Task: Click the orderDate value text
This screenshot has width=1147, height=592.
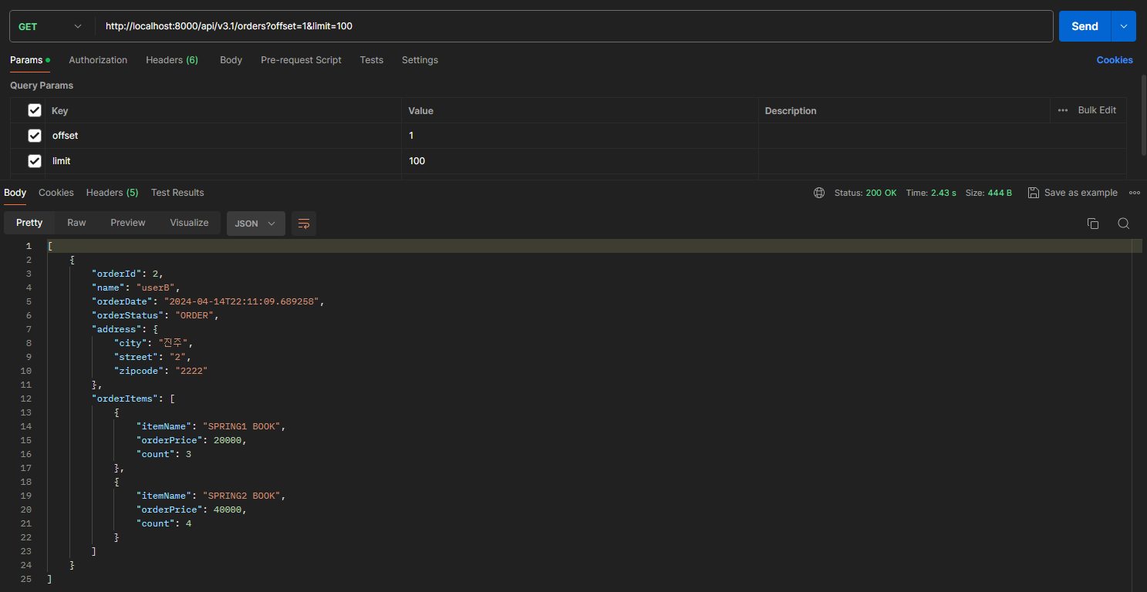Action: pyautogui.click(x=241, y=301)
